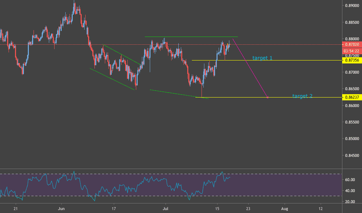
Task: Select the upper green channel trendline
Action: tap(122, 54)
